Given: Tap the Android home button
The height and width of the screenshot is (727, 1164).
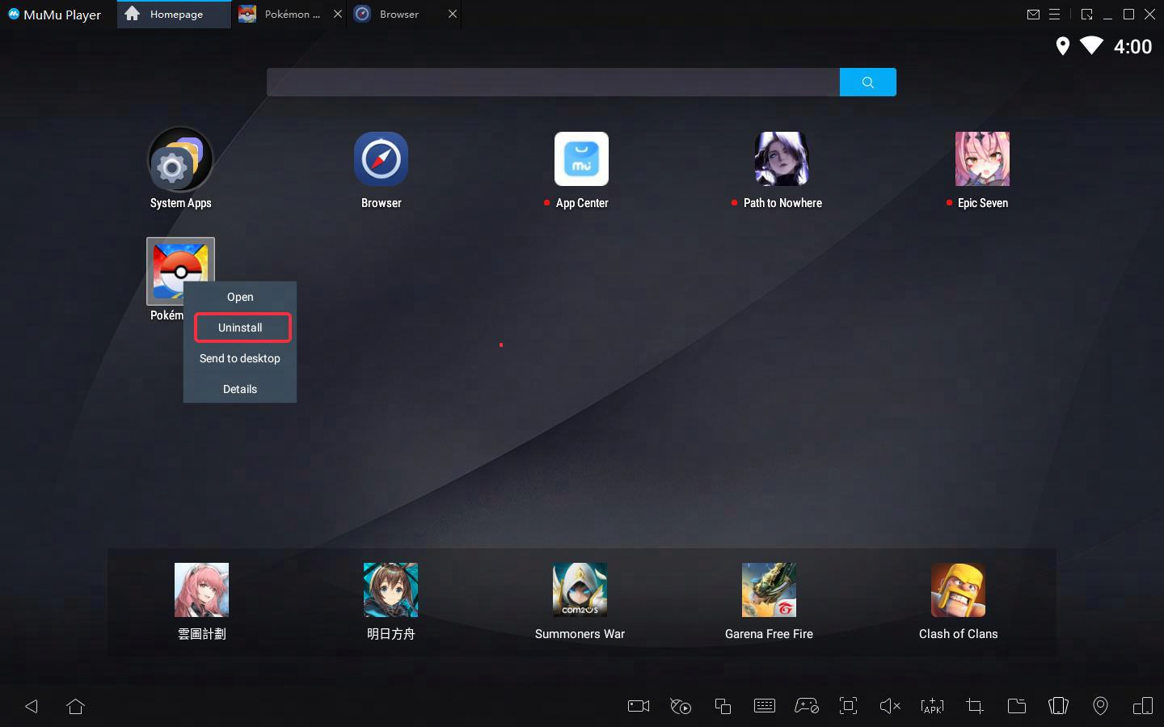Looking at the screenshot, I should tap(75, 706).
